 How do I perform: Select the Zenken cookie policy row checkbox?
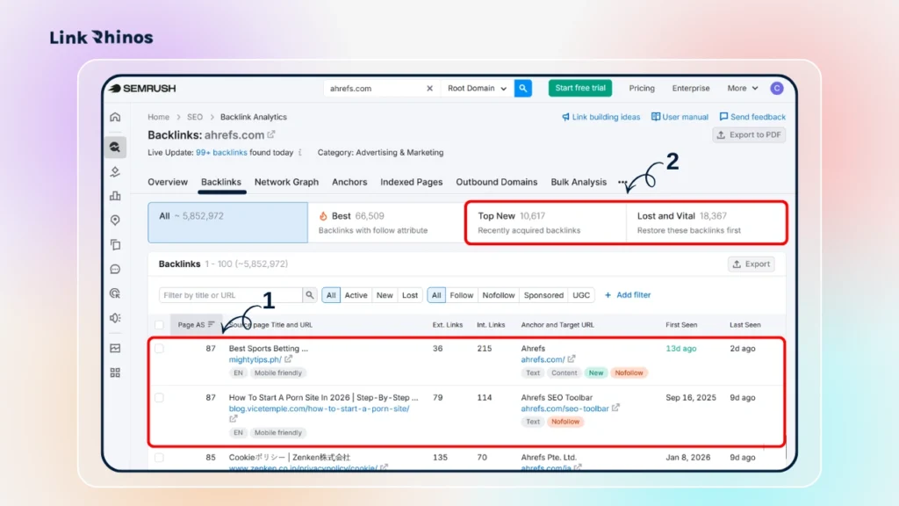tap(160, 457)
